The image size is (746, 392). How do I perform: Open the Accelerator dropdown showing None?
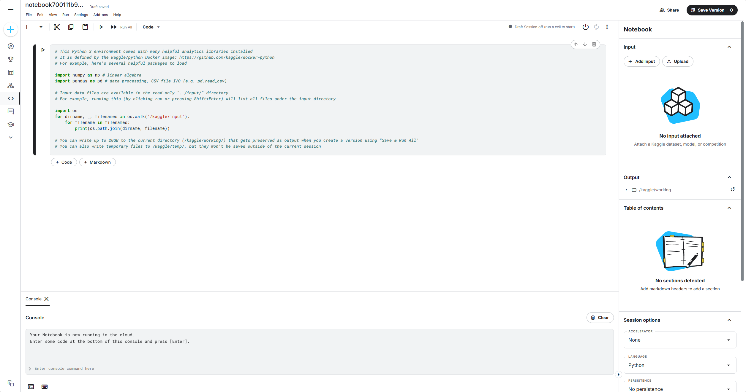[x=680, y=340]
